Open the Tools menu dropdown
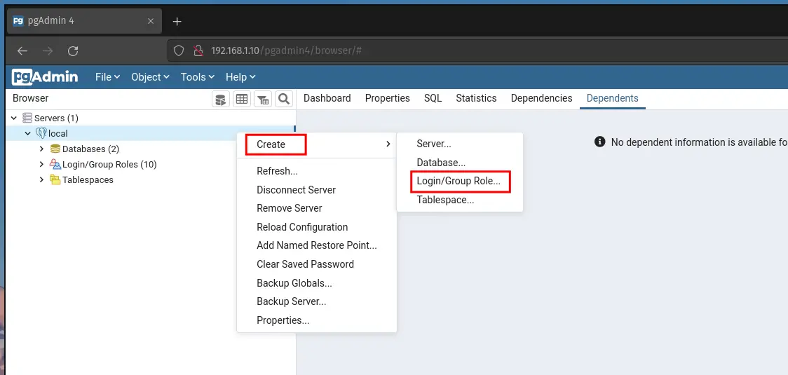The height and width of the screenshot is (375, 788). pyautogui.click(x=198, y=77)
